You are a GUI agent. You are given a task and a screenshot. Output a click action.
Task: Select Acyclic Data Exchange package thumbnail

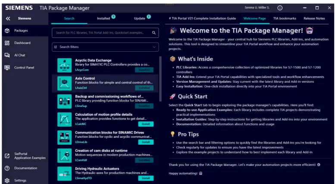tap(65, 65)
